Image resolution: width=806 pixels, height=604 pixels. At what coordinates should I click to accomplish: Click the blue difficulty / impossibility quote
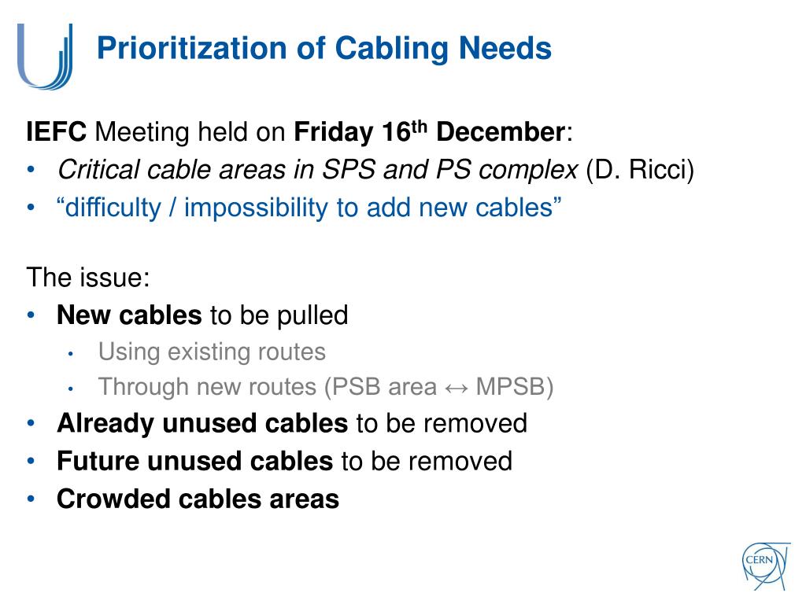[309, 208]
